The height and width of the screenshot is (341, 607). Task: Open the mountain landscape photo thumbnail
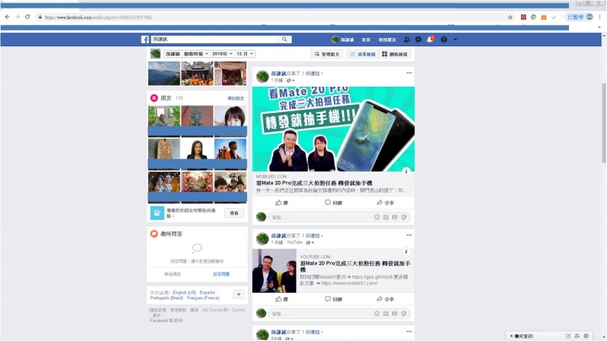pos(164,73)
